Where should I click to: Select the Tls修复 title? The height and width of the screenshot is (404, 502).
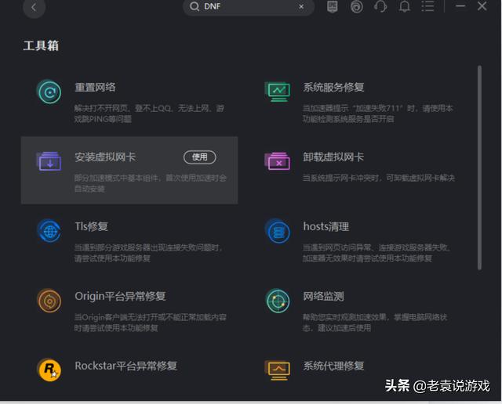91,226
